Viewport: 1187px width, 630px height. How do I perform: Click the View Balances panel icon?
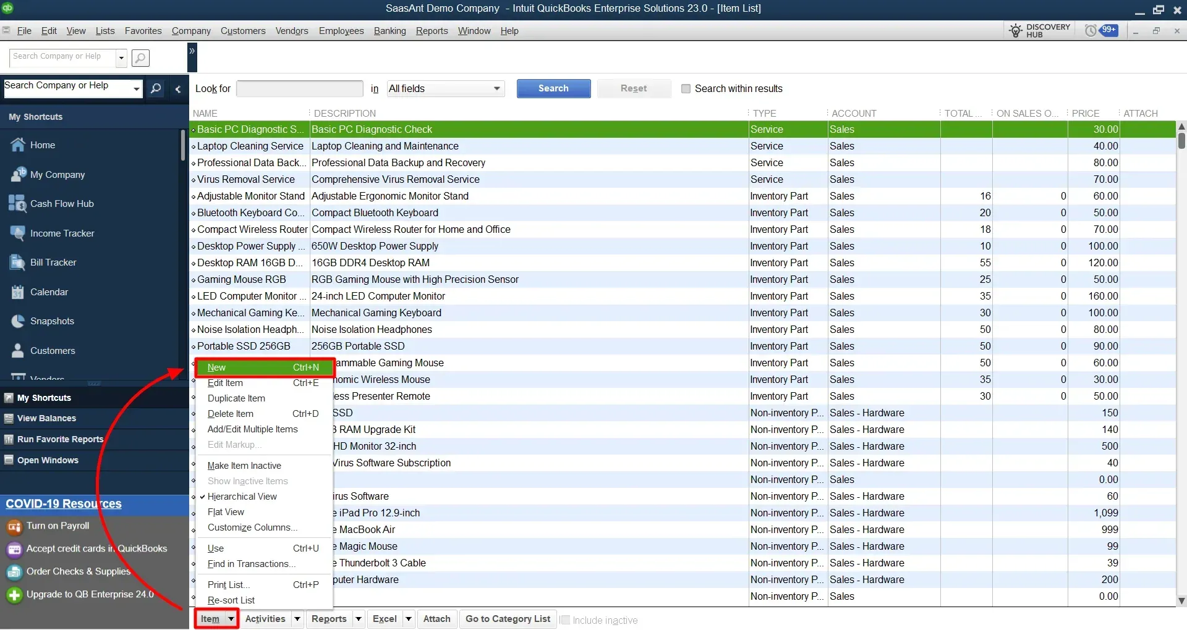(9, 418)
